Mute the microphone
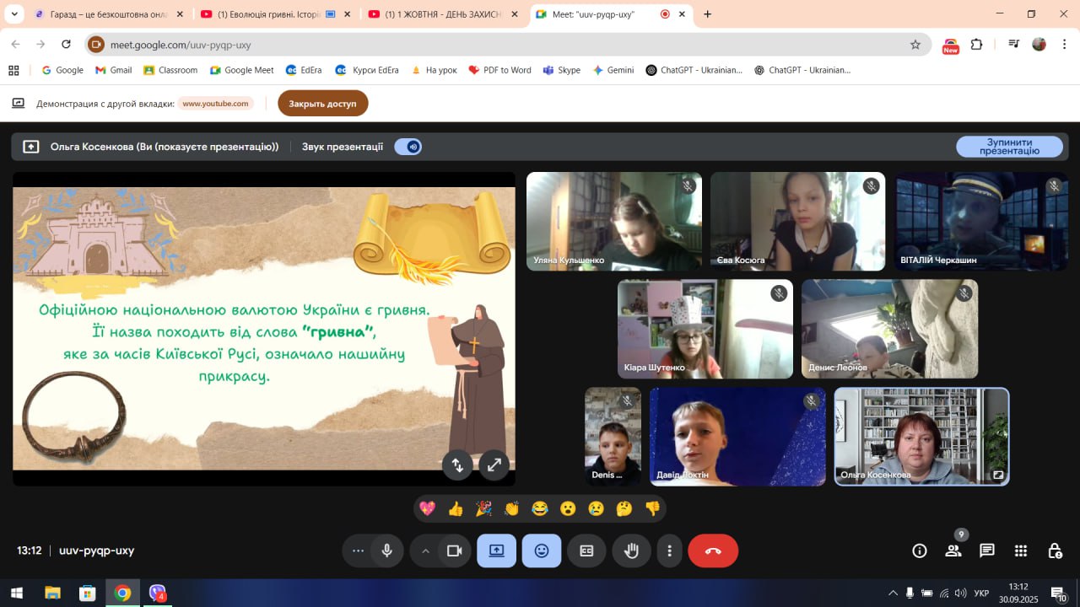Viewport: 1080px width, 607px height. pyautogui.click(x=386, y=551)
